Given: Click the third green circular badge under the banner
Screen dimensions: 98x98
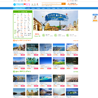Looking at the screenshot, I should tap(68, 35).
